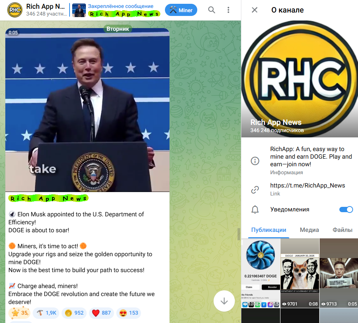This screenshot has height=323, width=358.
Task: Click the chain link icon
Action: 255,190
